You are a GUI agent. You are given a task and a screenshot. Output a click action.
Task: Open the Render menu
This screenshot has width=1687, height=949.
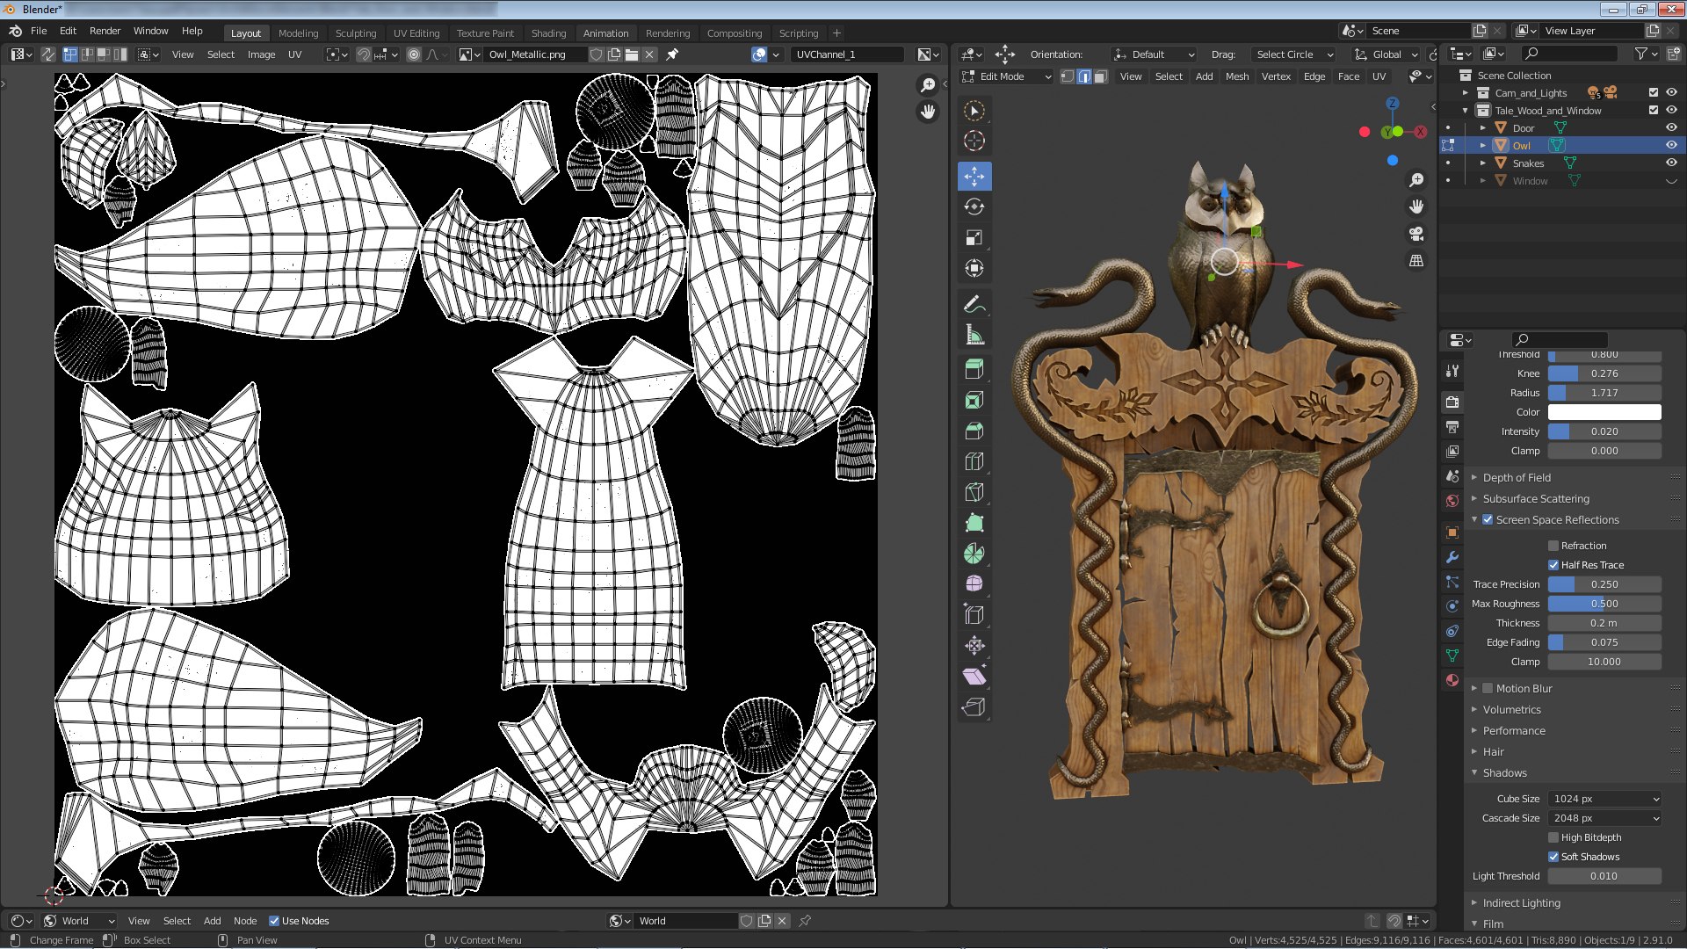pyautogui.click(x=105, y=31)
